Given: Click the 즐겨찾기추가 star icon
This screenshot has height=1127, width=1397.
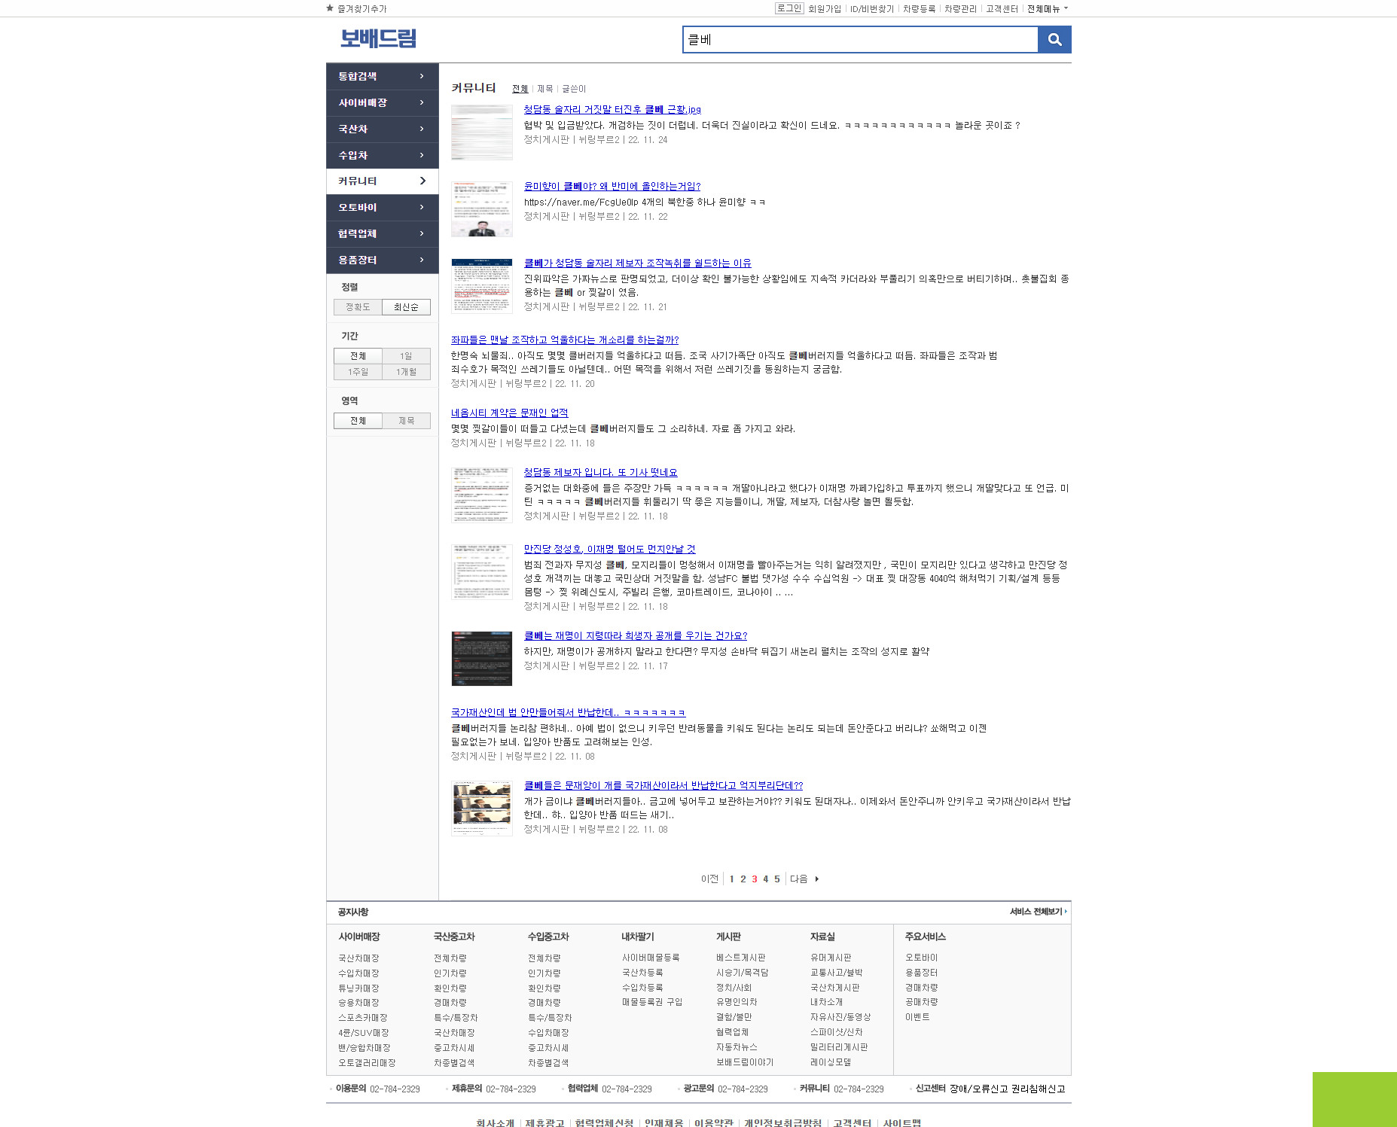Looking at the screenshot, I should tap(330, 8).
